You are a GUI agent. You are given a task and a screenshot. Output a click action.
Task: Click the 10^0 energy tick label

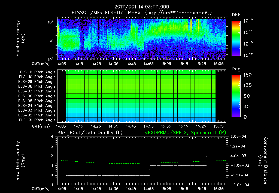click(50, 59)
